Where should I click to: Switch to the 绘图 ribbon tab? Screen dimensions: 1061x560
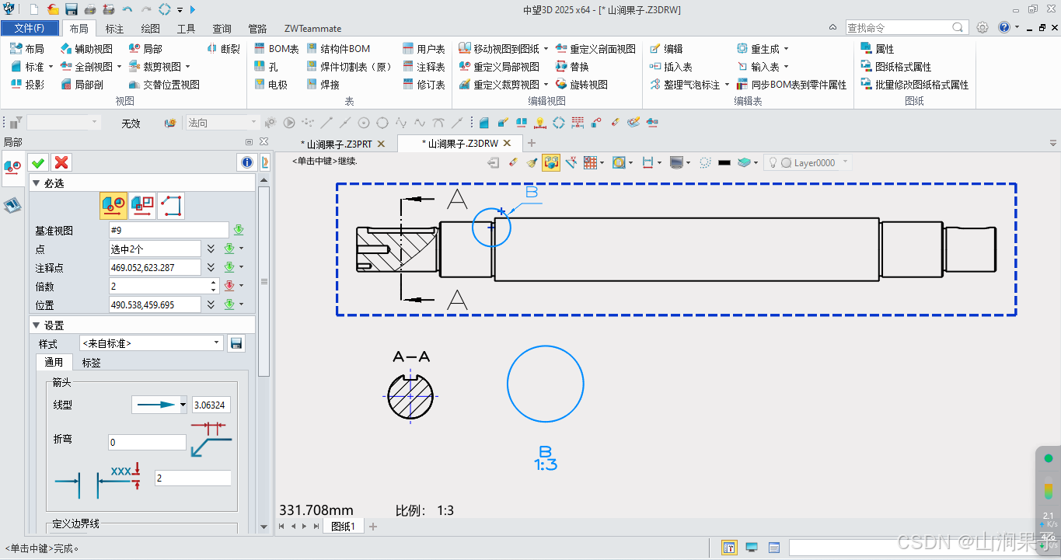pyautogui.click(x=151, y=29)
